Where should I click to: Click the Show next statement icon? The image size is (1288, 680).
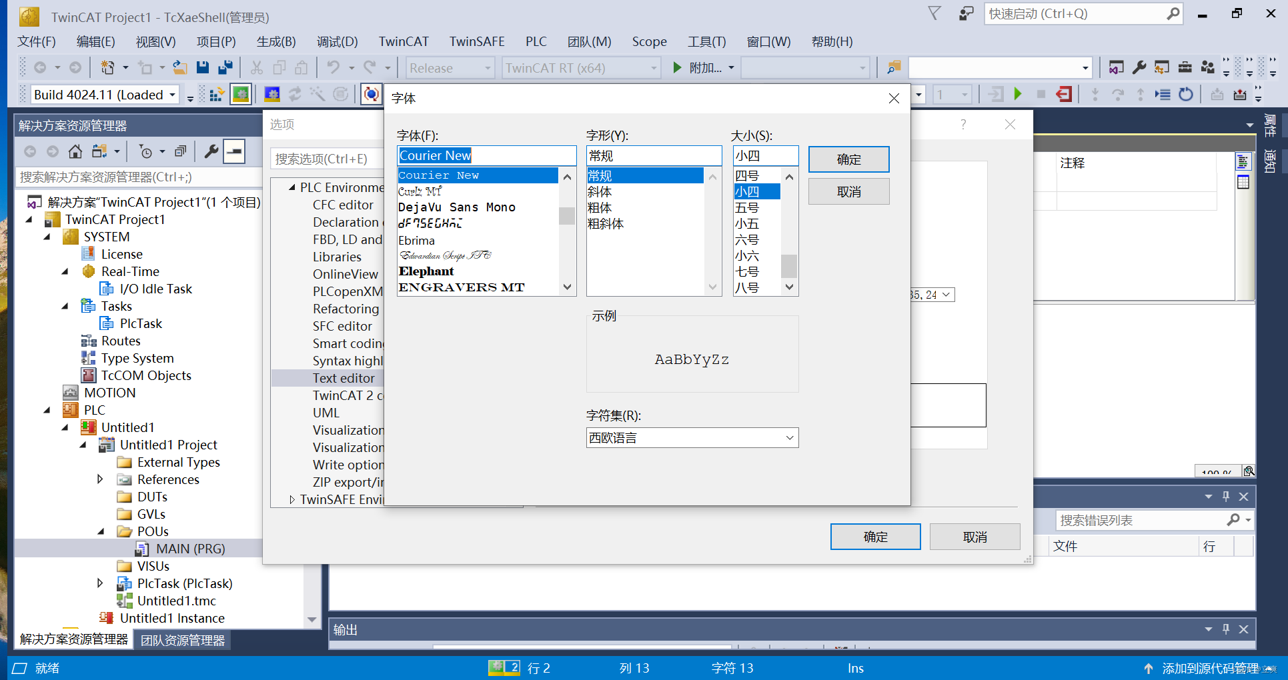coord(1163,95)
